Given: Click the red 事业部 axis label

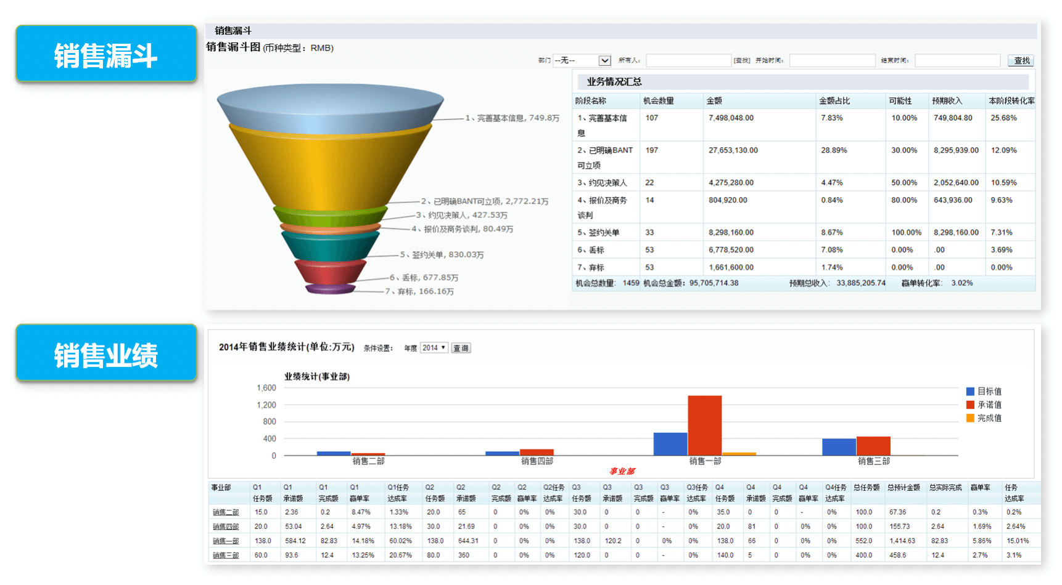Looking at the screenshot, I should tap(622, 471).
